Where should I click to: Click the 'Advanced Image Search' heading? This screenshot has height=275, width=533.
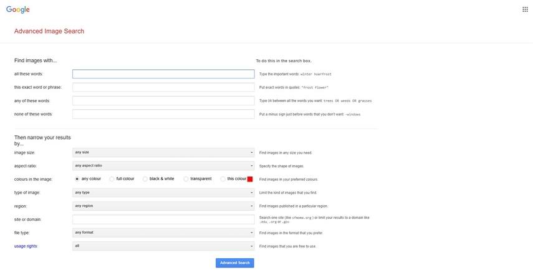tap(49, 31)
